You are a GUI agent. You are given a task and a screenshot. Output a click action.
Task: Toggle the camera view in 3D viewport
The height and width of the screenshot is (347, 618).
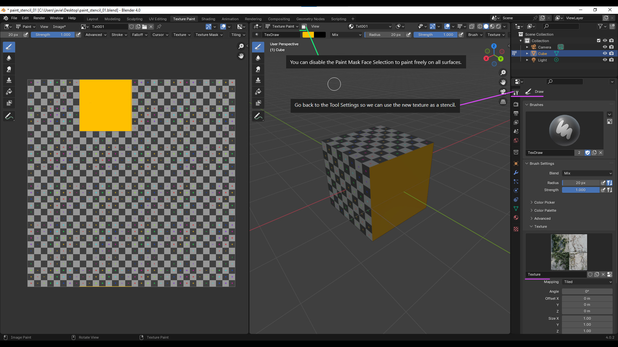coord(503,92)
